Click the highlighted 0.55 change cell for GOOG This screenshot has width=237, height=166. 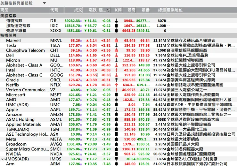(x=90, y=75)
